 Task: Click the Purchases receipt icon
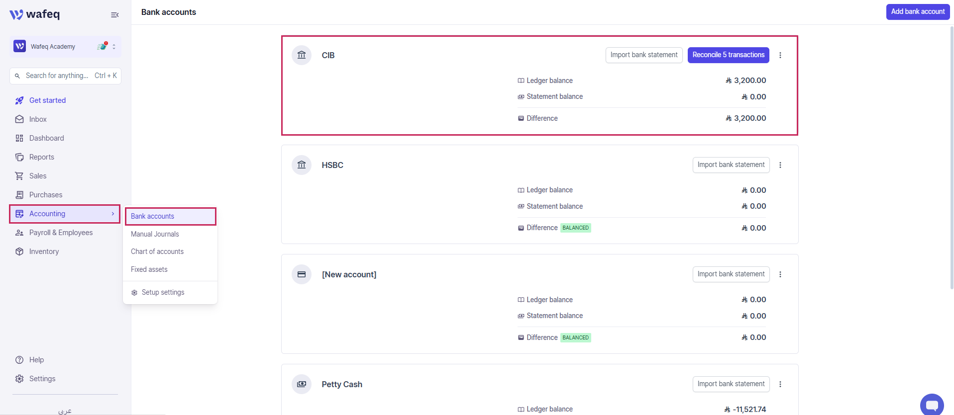click(x=19, y=195)
